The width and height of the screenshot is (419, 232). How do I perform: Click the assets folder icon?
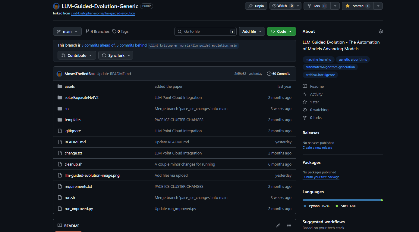[59, 86]
